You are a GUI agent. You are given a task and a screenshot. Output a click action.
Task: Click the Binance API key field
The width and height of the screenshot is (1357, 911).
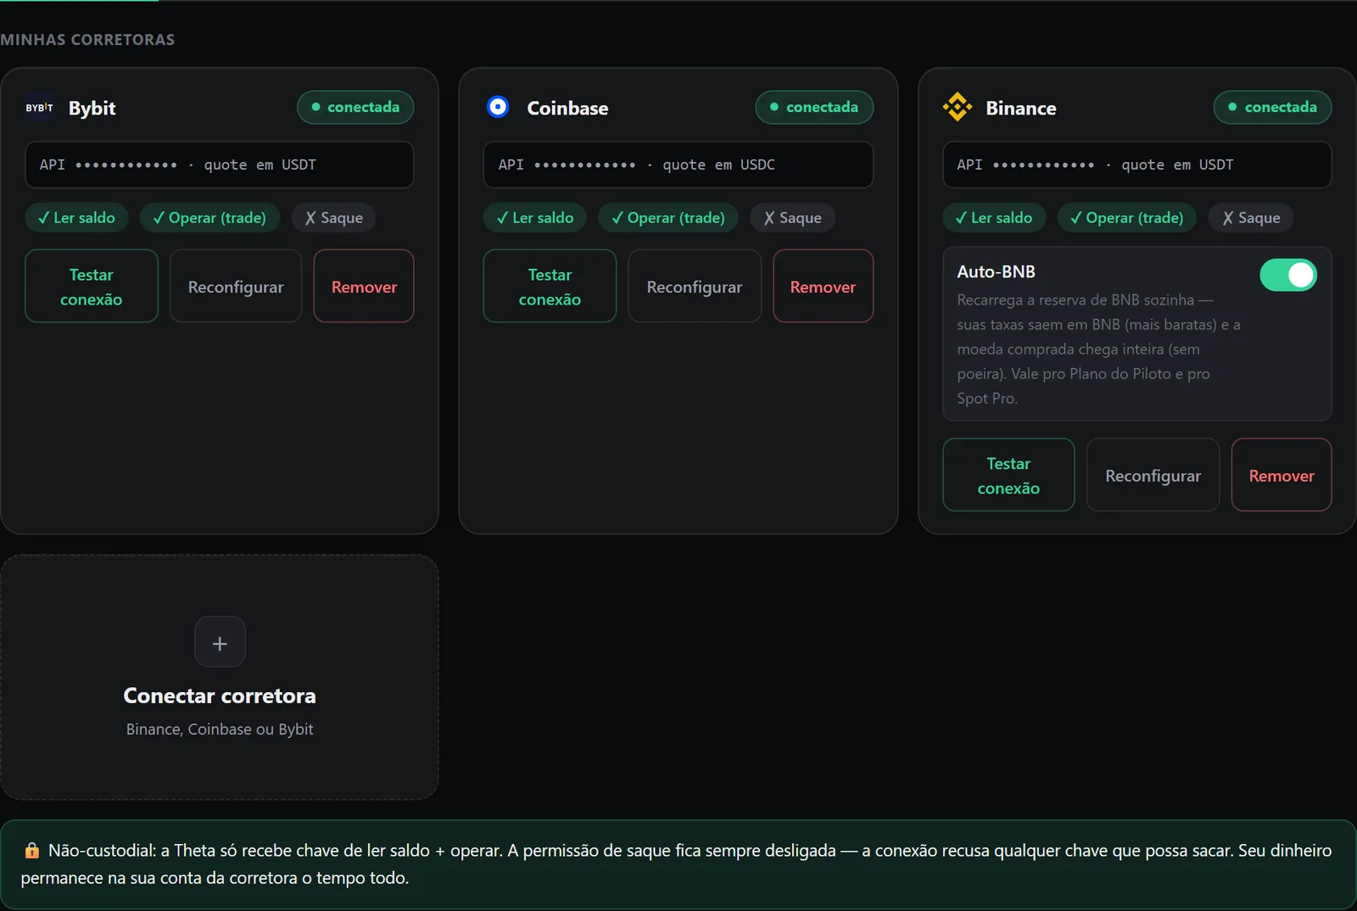pos(1136,165)
